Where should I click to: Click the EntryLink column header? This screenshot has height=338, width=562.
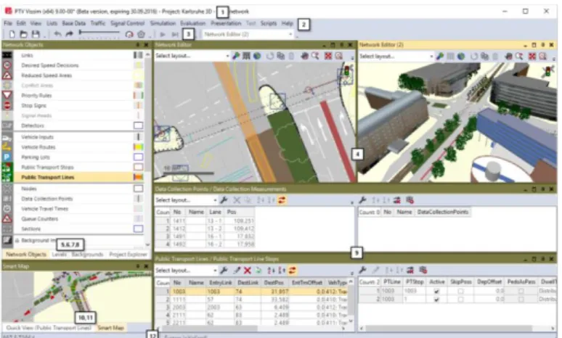pyautogui.click(x=221, y=282)
